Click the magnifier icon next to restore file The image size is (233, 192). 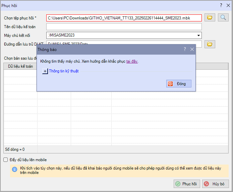223,17
